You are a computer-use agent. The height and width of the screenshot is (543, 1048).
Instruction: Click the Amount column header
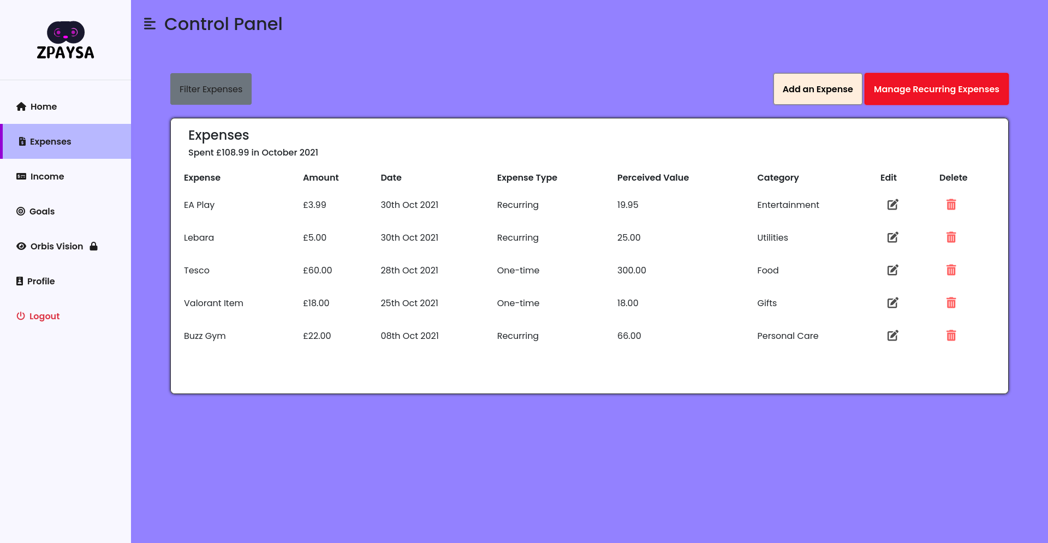point(320,177)
